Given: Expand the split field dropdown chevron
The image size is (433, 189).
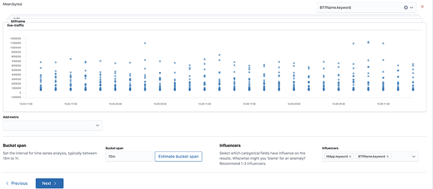Looking at the screenshot, I should coord(411,8).
